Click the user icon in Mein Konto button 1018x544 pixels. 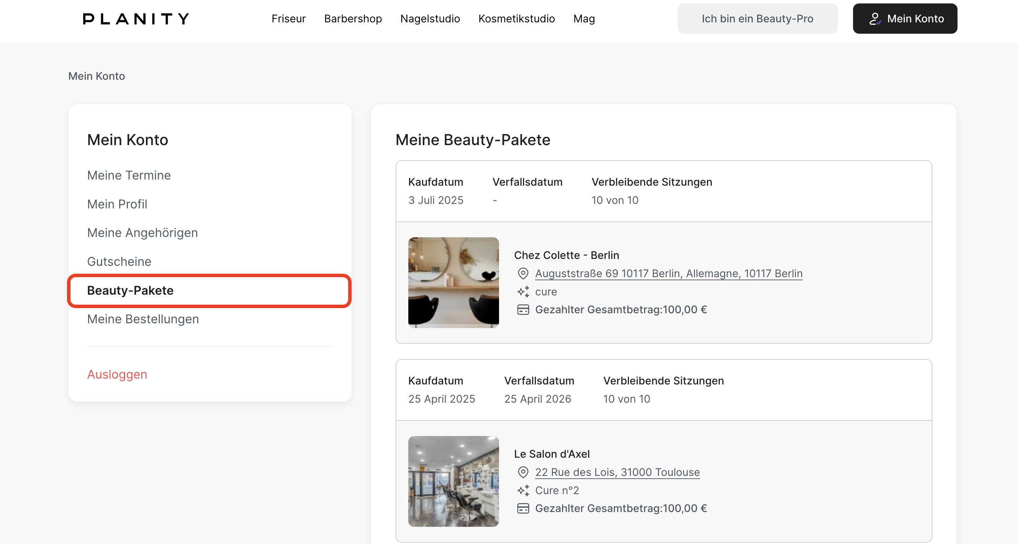(x=875, y=19)
